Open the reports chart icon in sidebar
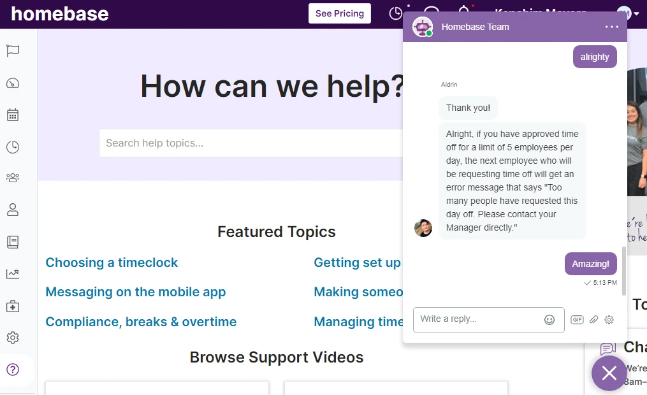 tap(13, 274)
